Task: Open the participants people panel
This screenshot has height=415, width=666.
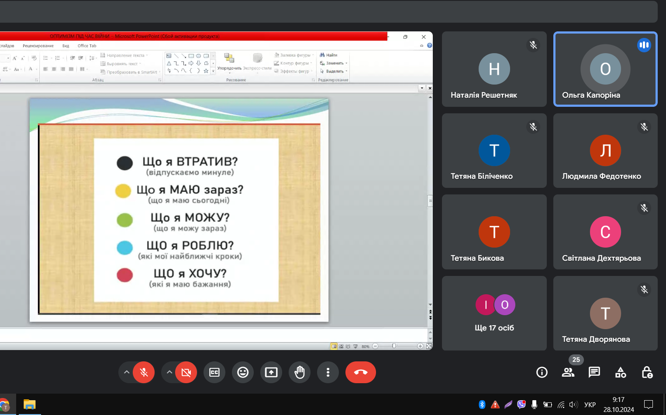Action: 568,372
